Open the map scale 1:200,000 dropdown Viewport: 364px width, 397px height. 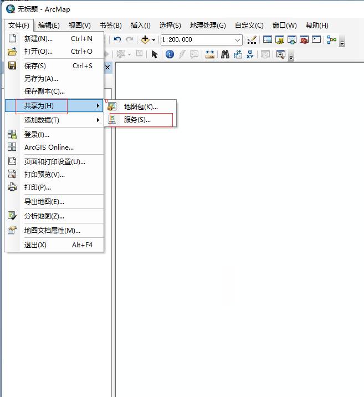(237, 40)
